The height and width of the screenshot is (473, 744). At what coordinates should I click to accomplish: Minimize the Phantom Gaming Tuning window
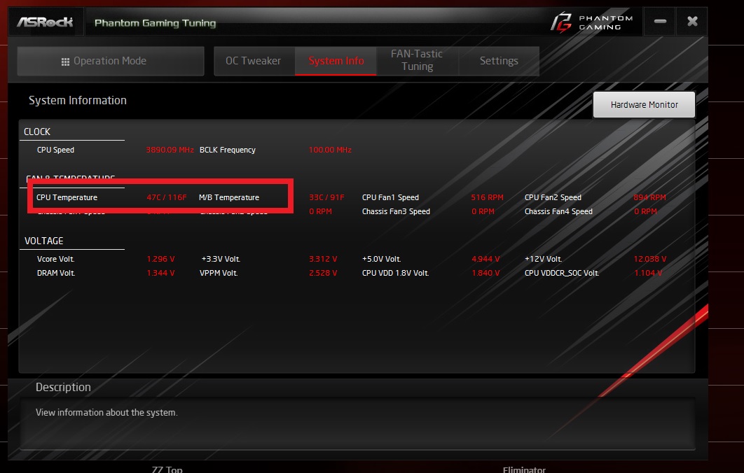coord(660,21)
